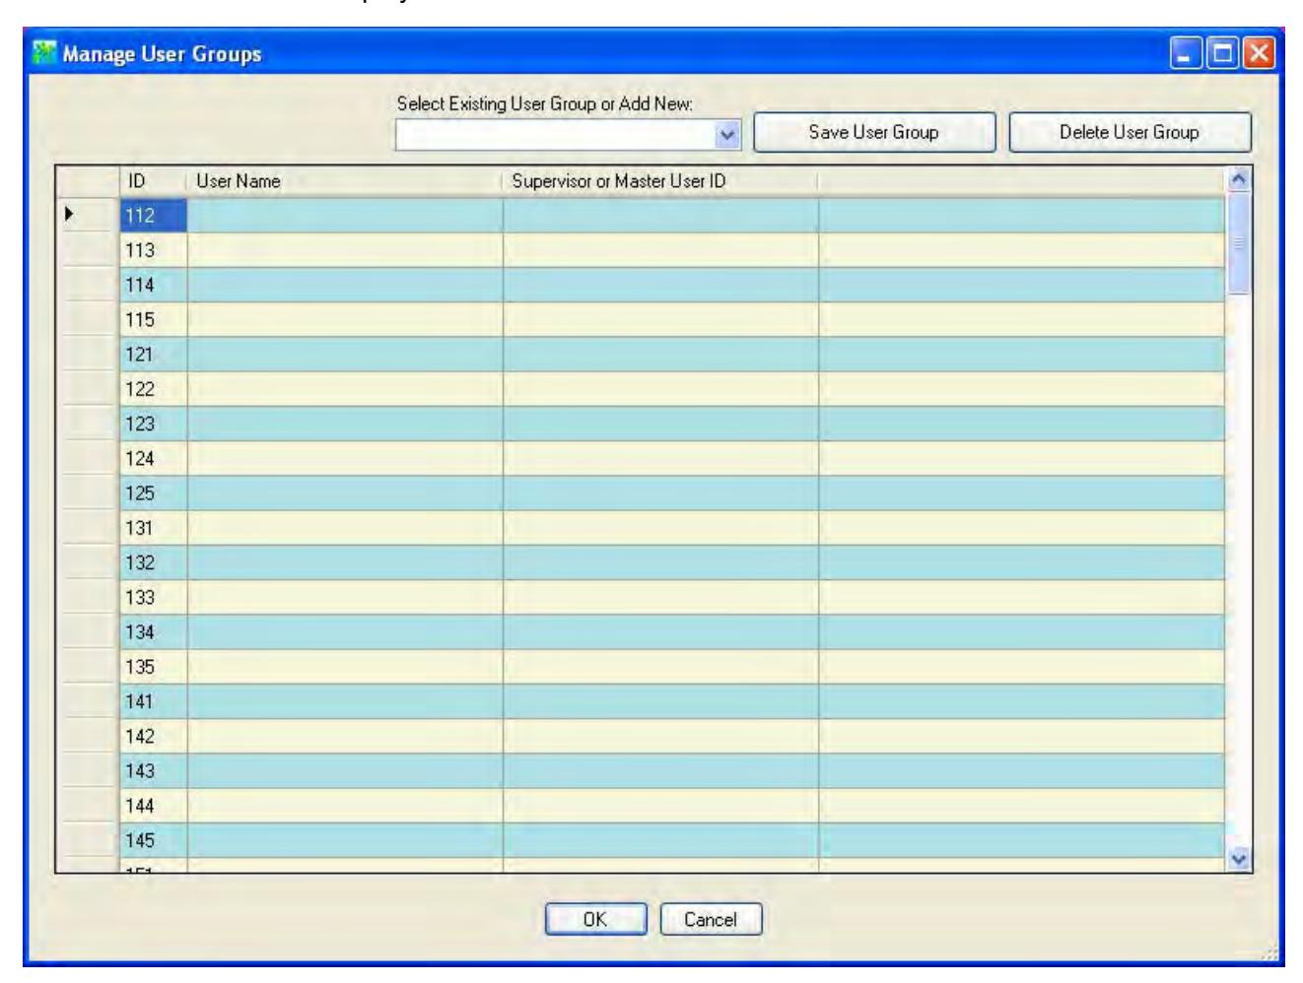The height and width of the screenshot is (983, 1303).
Task: Click the vertical scrollbar thumb
Action: [1240, 241]
